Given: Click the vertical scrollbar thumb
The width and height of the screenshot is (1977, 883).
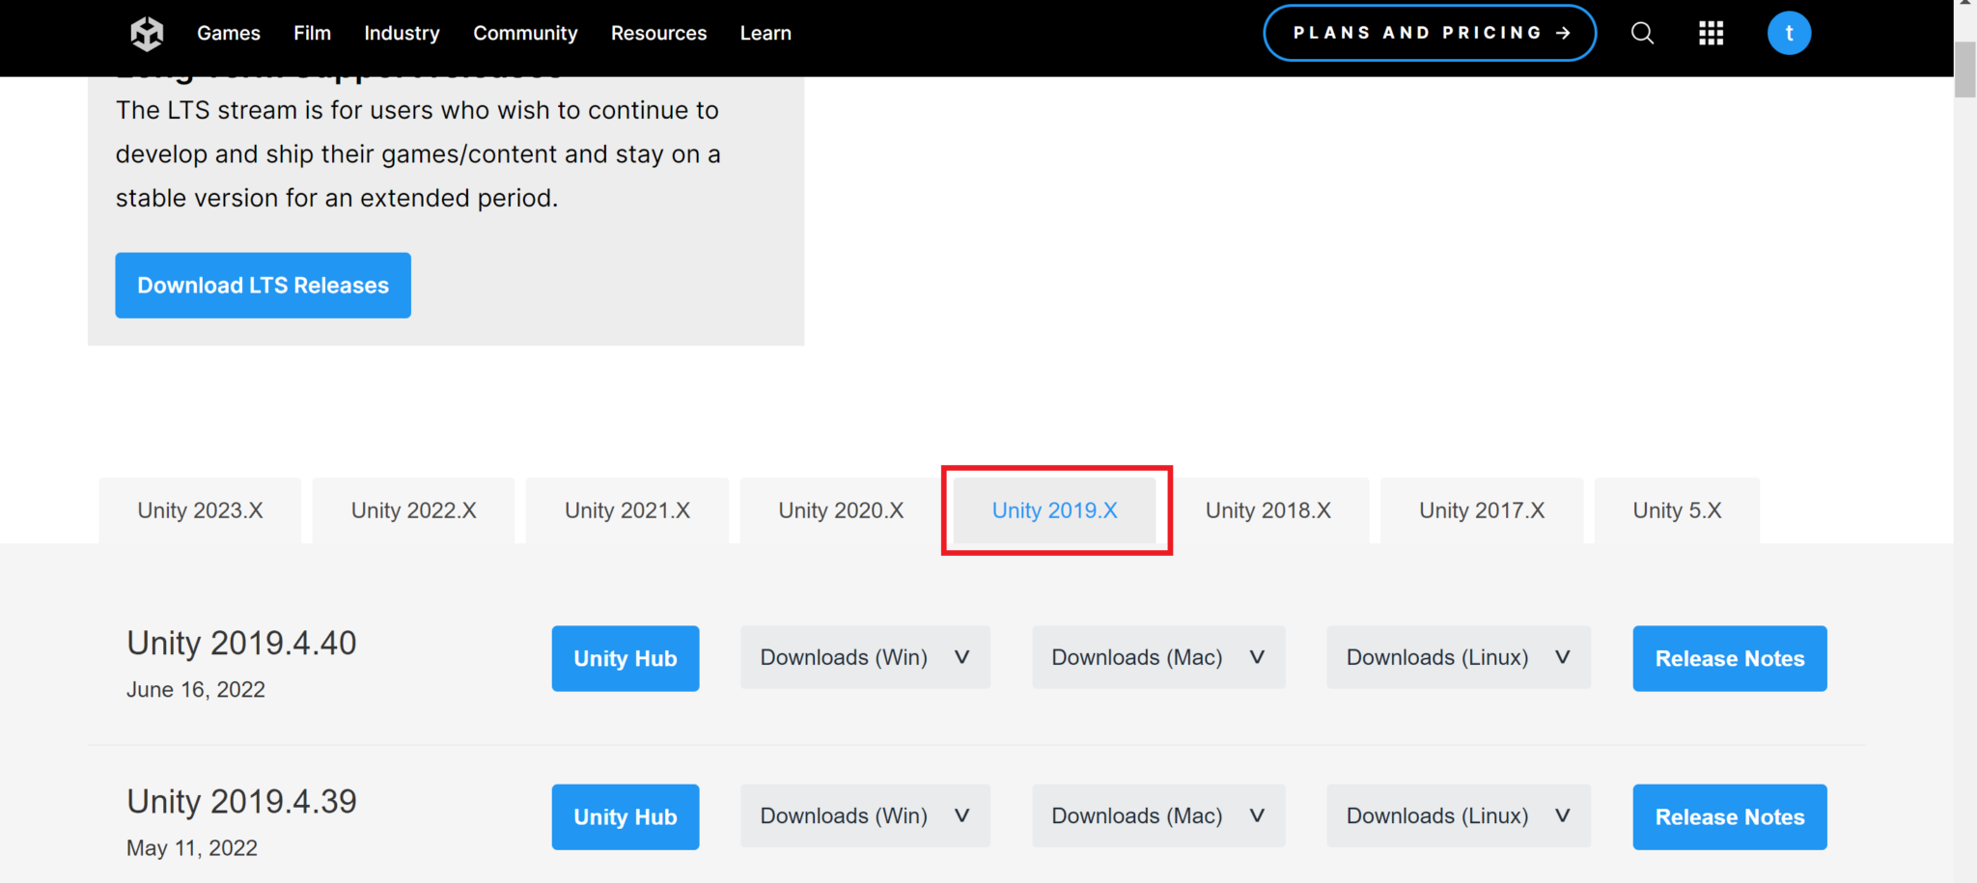Looking at the screenshot, I should [1965, 69].
